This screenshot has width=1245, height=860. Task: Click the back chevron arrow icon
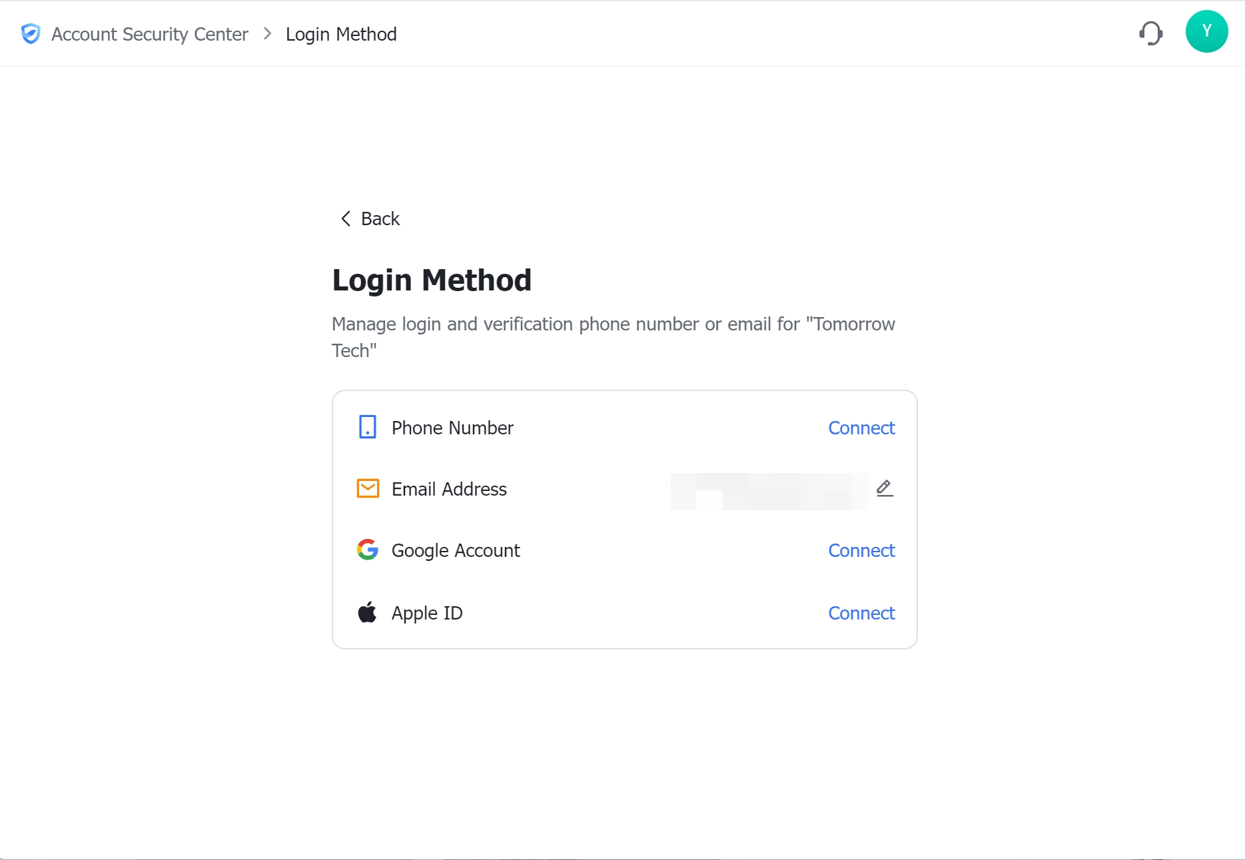click(x=346, y=218)
